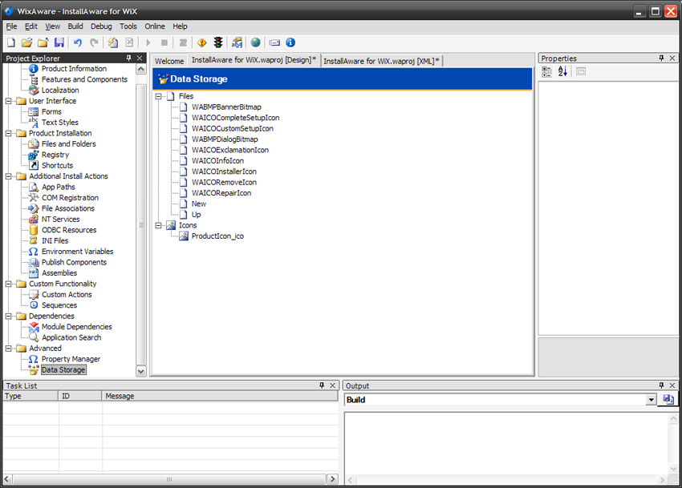
Task: Click the Message column header in Task List
Action: [220, 396]
